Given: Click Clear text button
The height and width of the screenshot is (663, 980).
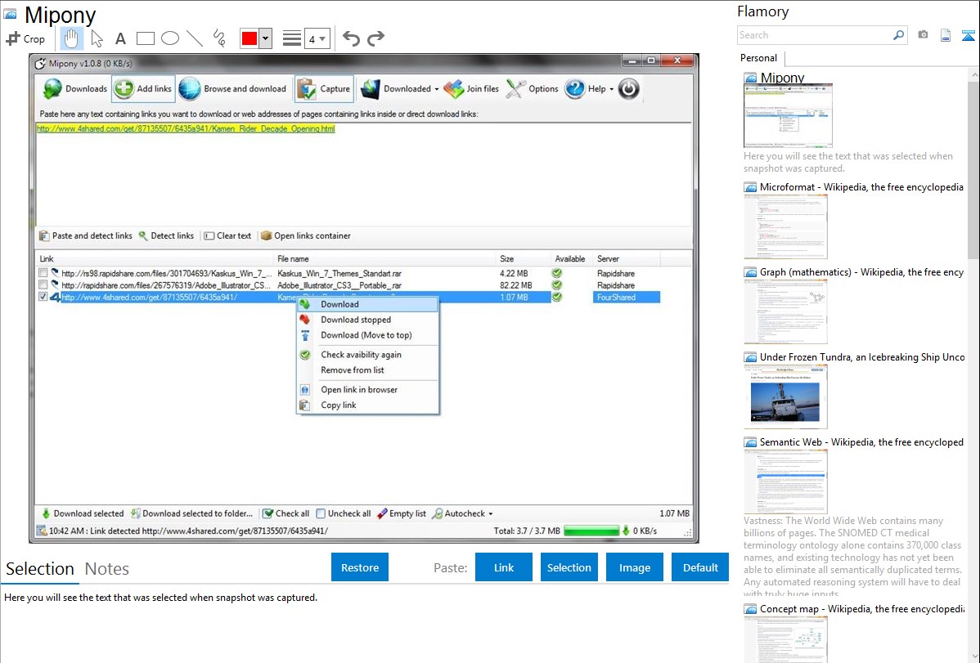Looking at the screenshot, I should [x=227, y=235].
